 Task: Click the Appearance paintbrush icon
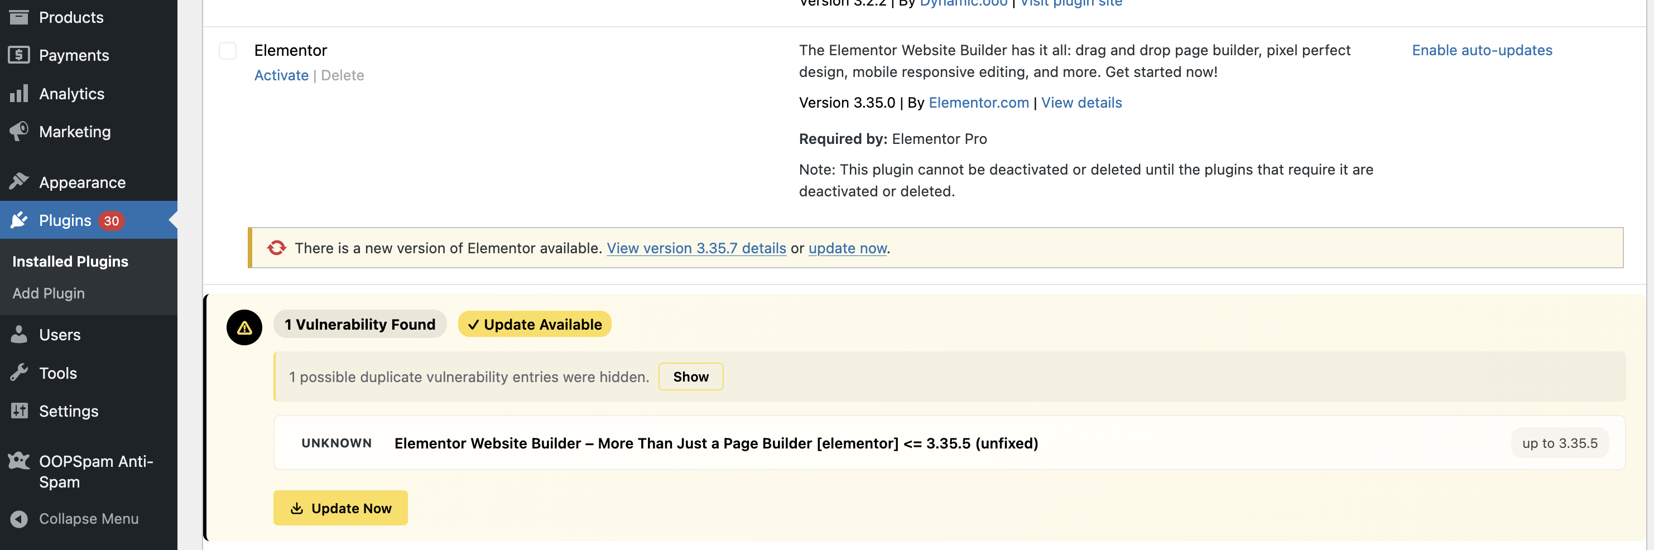18,182
